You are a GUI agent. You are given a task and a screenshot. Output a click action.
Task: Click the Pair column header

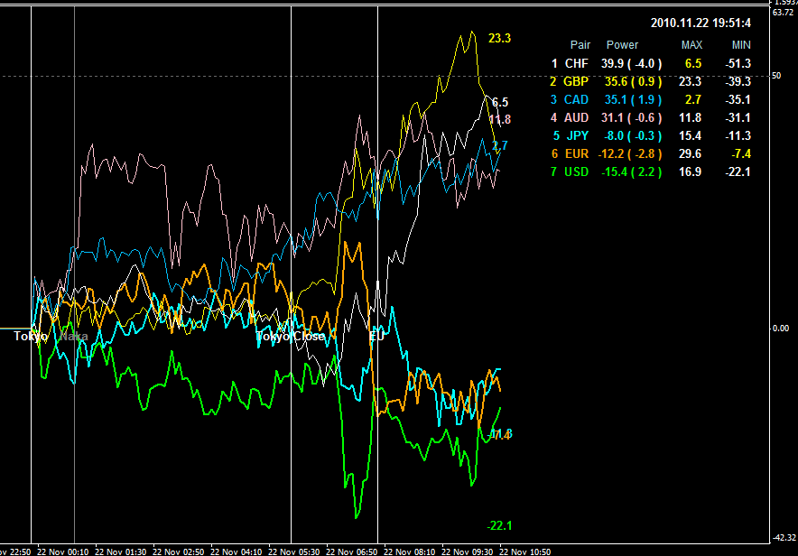click(580, 45)
